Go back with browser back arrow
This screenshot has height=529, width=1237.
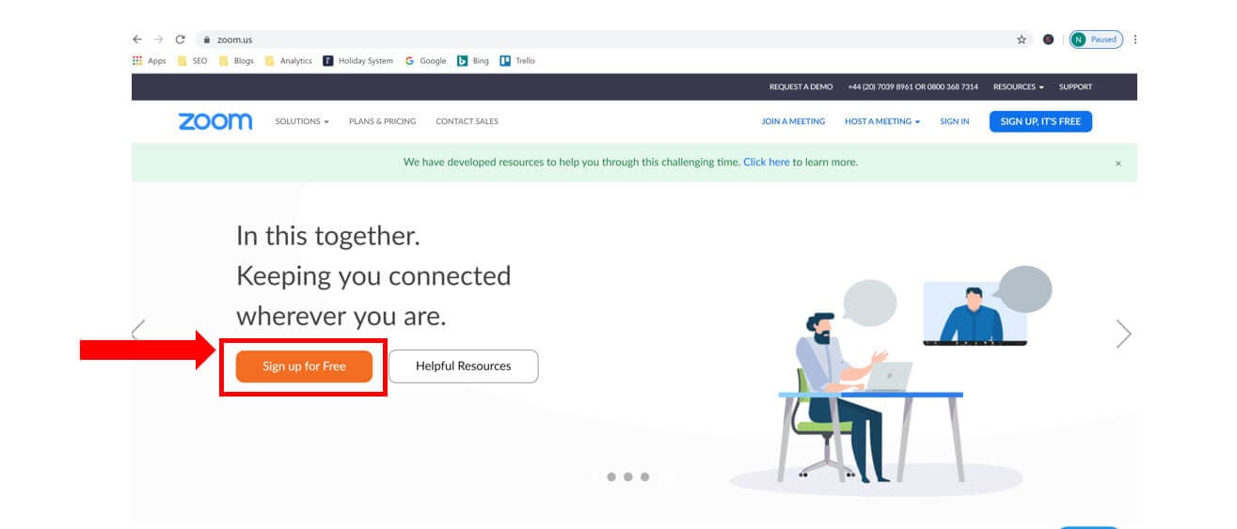pyautogui.click(x=137, y=39)
